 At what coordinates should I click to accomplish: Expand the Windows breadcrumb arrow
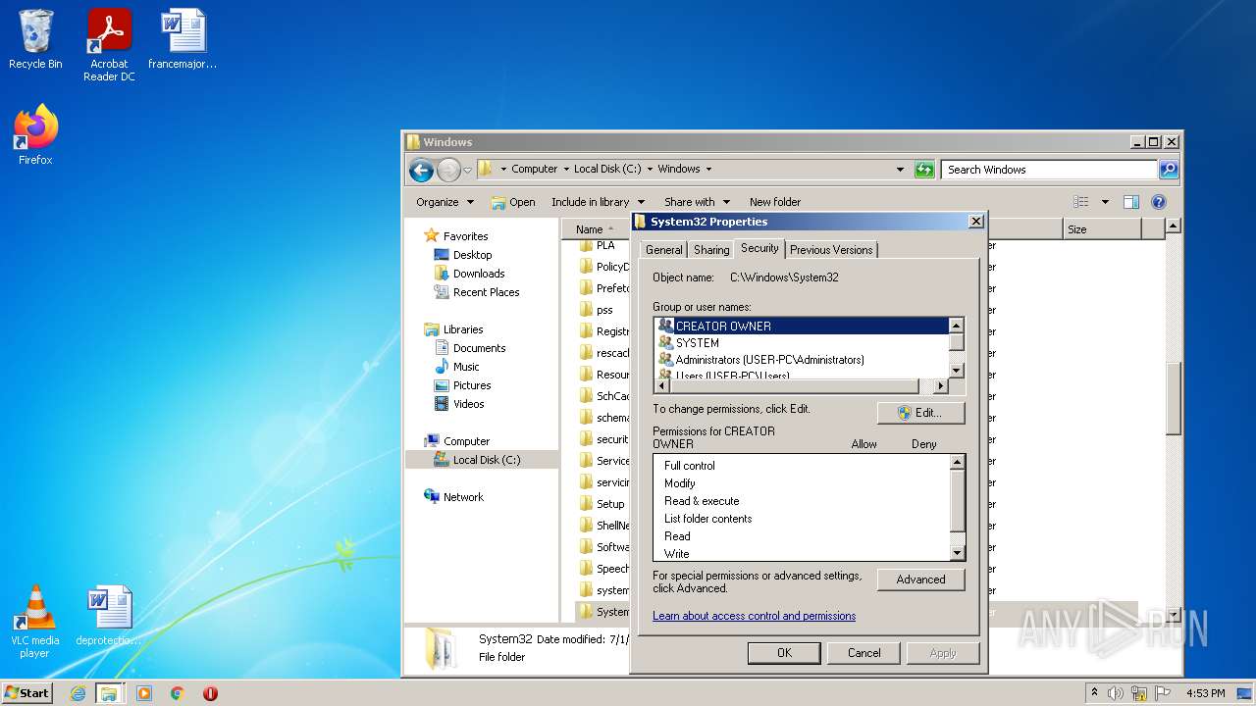pyautogui.click(x=708, y=170)
